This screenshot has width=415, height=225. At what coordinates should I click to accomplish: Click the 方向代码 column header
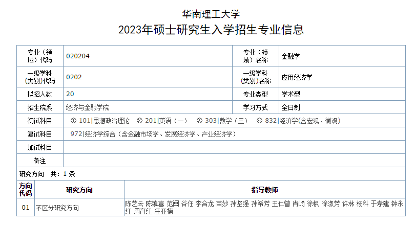coord(26,190)
